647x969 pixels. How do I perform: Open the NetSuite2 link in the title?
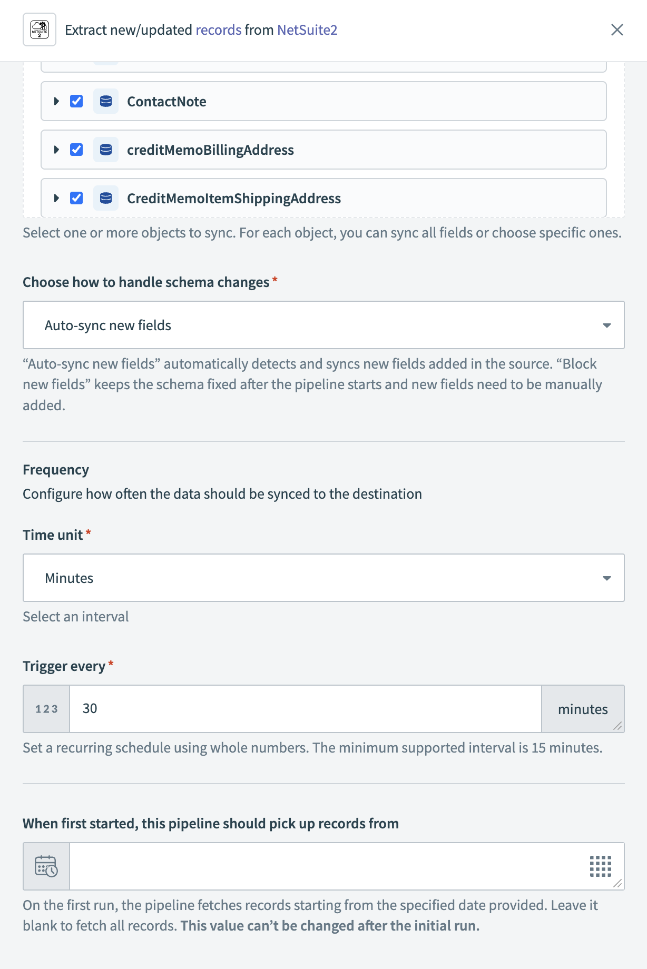point(307,30)
